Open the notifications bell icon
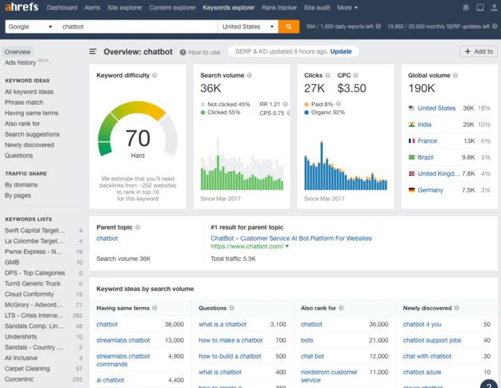The image size is (501, 388). click(466, 8)
